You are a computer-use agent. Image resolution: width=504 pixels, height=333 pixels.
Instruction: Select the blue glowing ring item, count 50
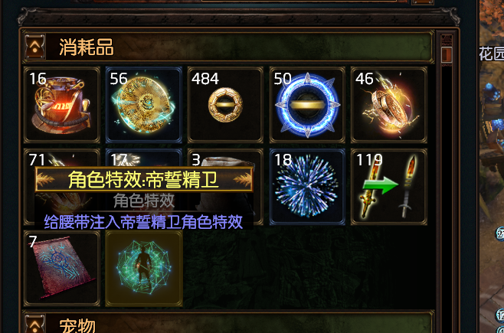307,105
